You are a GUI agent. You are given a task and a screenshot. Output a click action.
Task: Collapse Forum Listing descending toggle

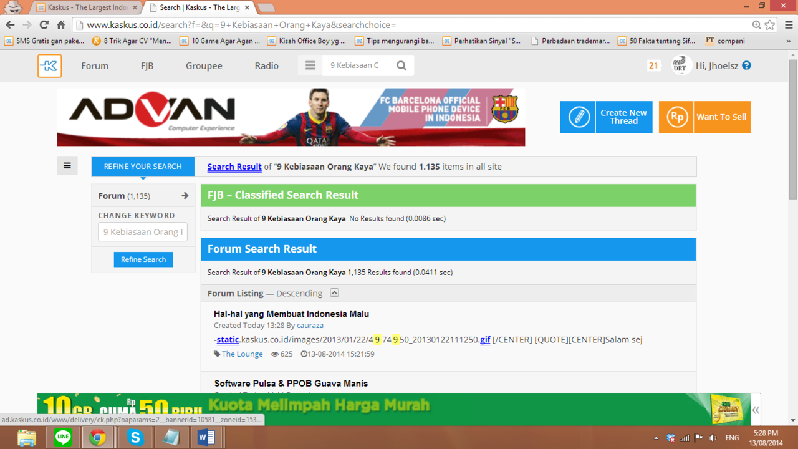tap(334, 292)
